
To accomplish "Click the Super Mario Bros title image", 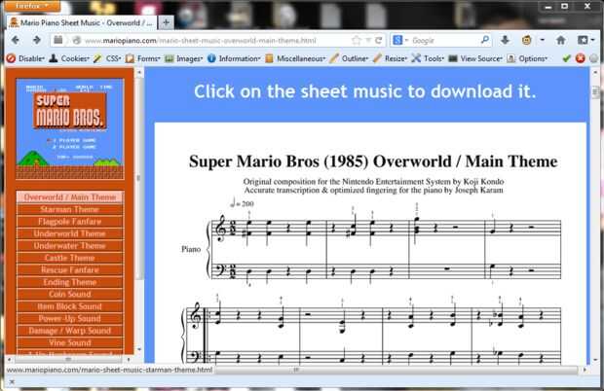I will click(x=70, y=129).
